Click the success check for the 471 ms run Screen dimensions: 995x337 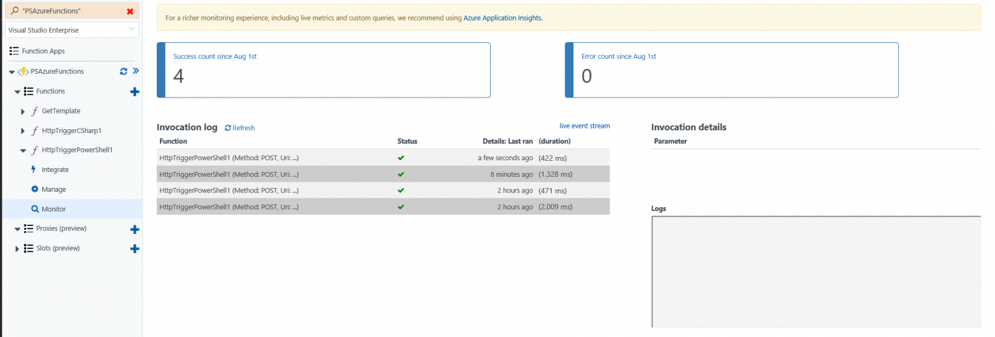(x=401, y=191)
